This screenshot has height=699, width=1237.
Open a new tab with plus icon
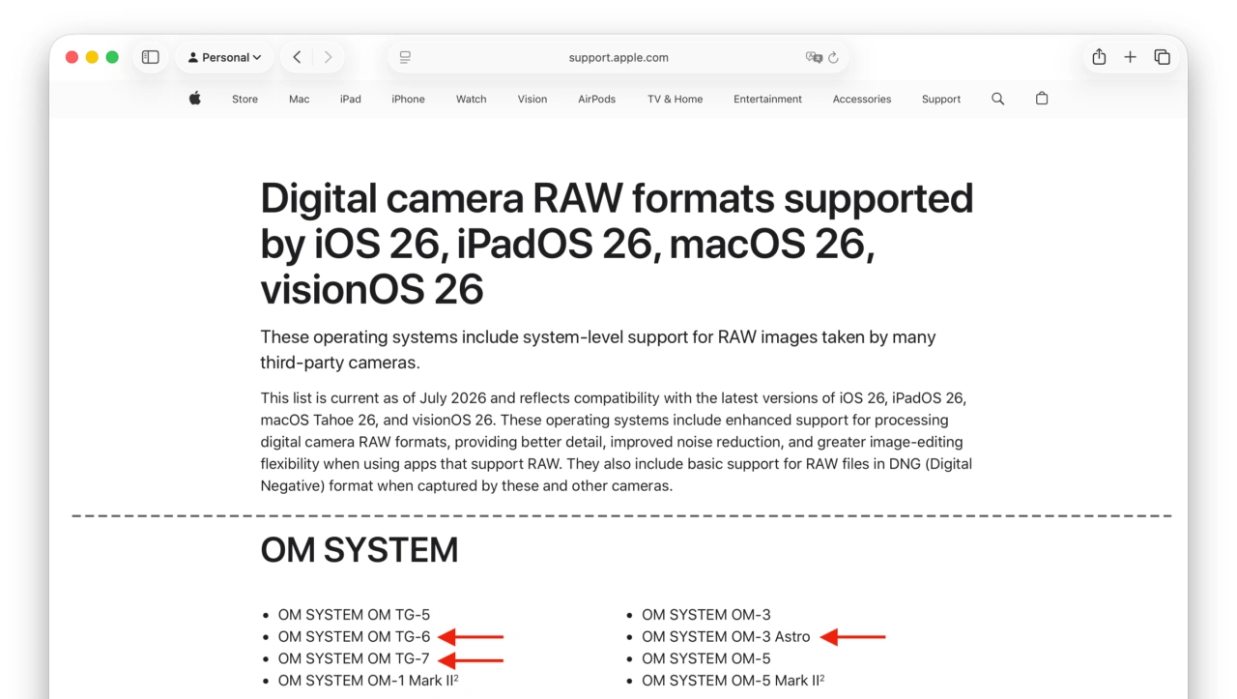[x=1130, y=57]
